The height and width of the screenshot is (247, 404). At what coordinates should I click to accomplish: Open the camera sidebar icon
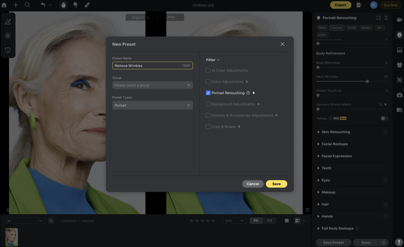(x=399, y=95)
